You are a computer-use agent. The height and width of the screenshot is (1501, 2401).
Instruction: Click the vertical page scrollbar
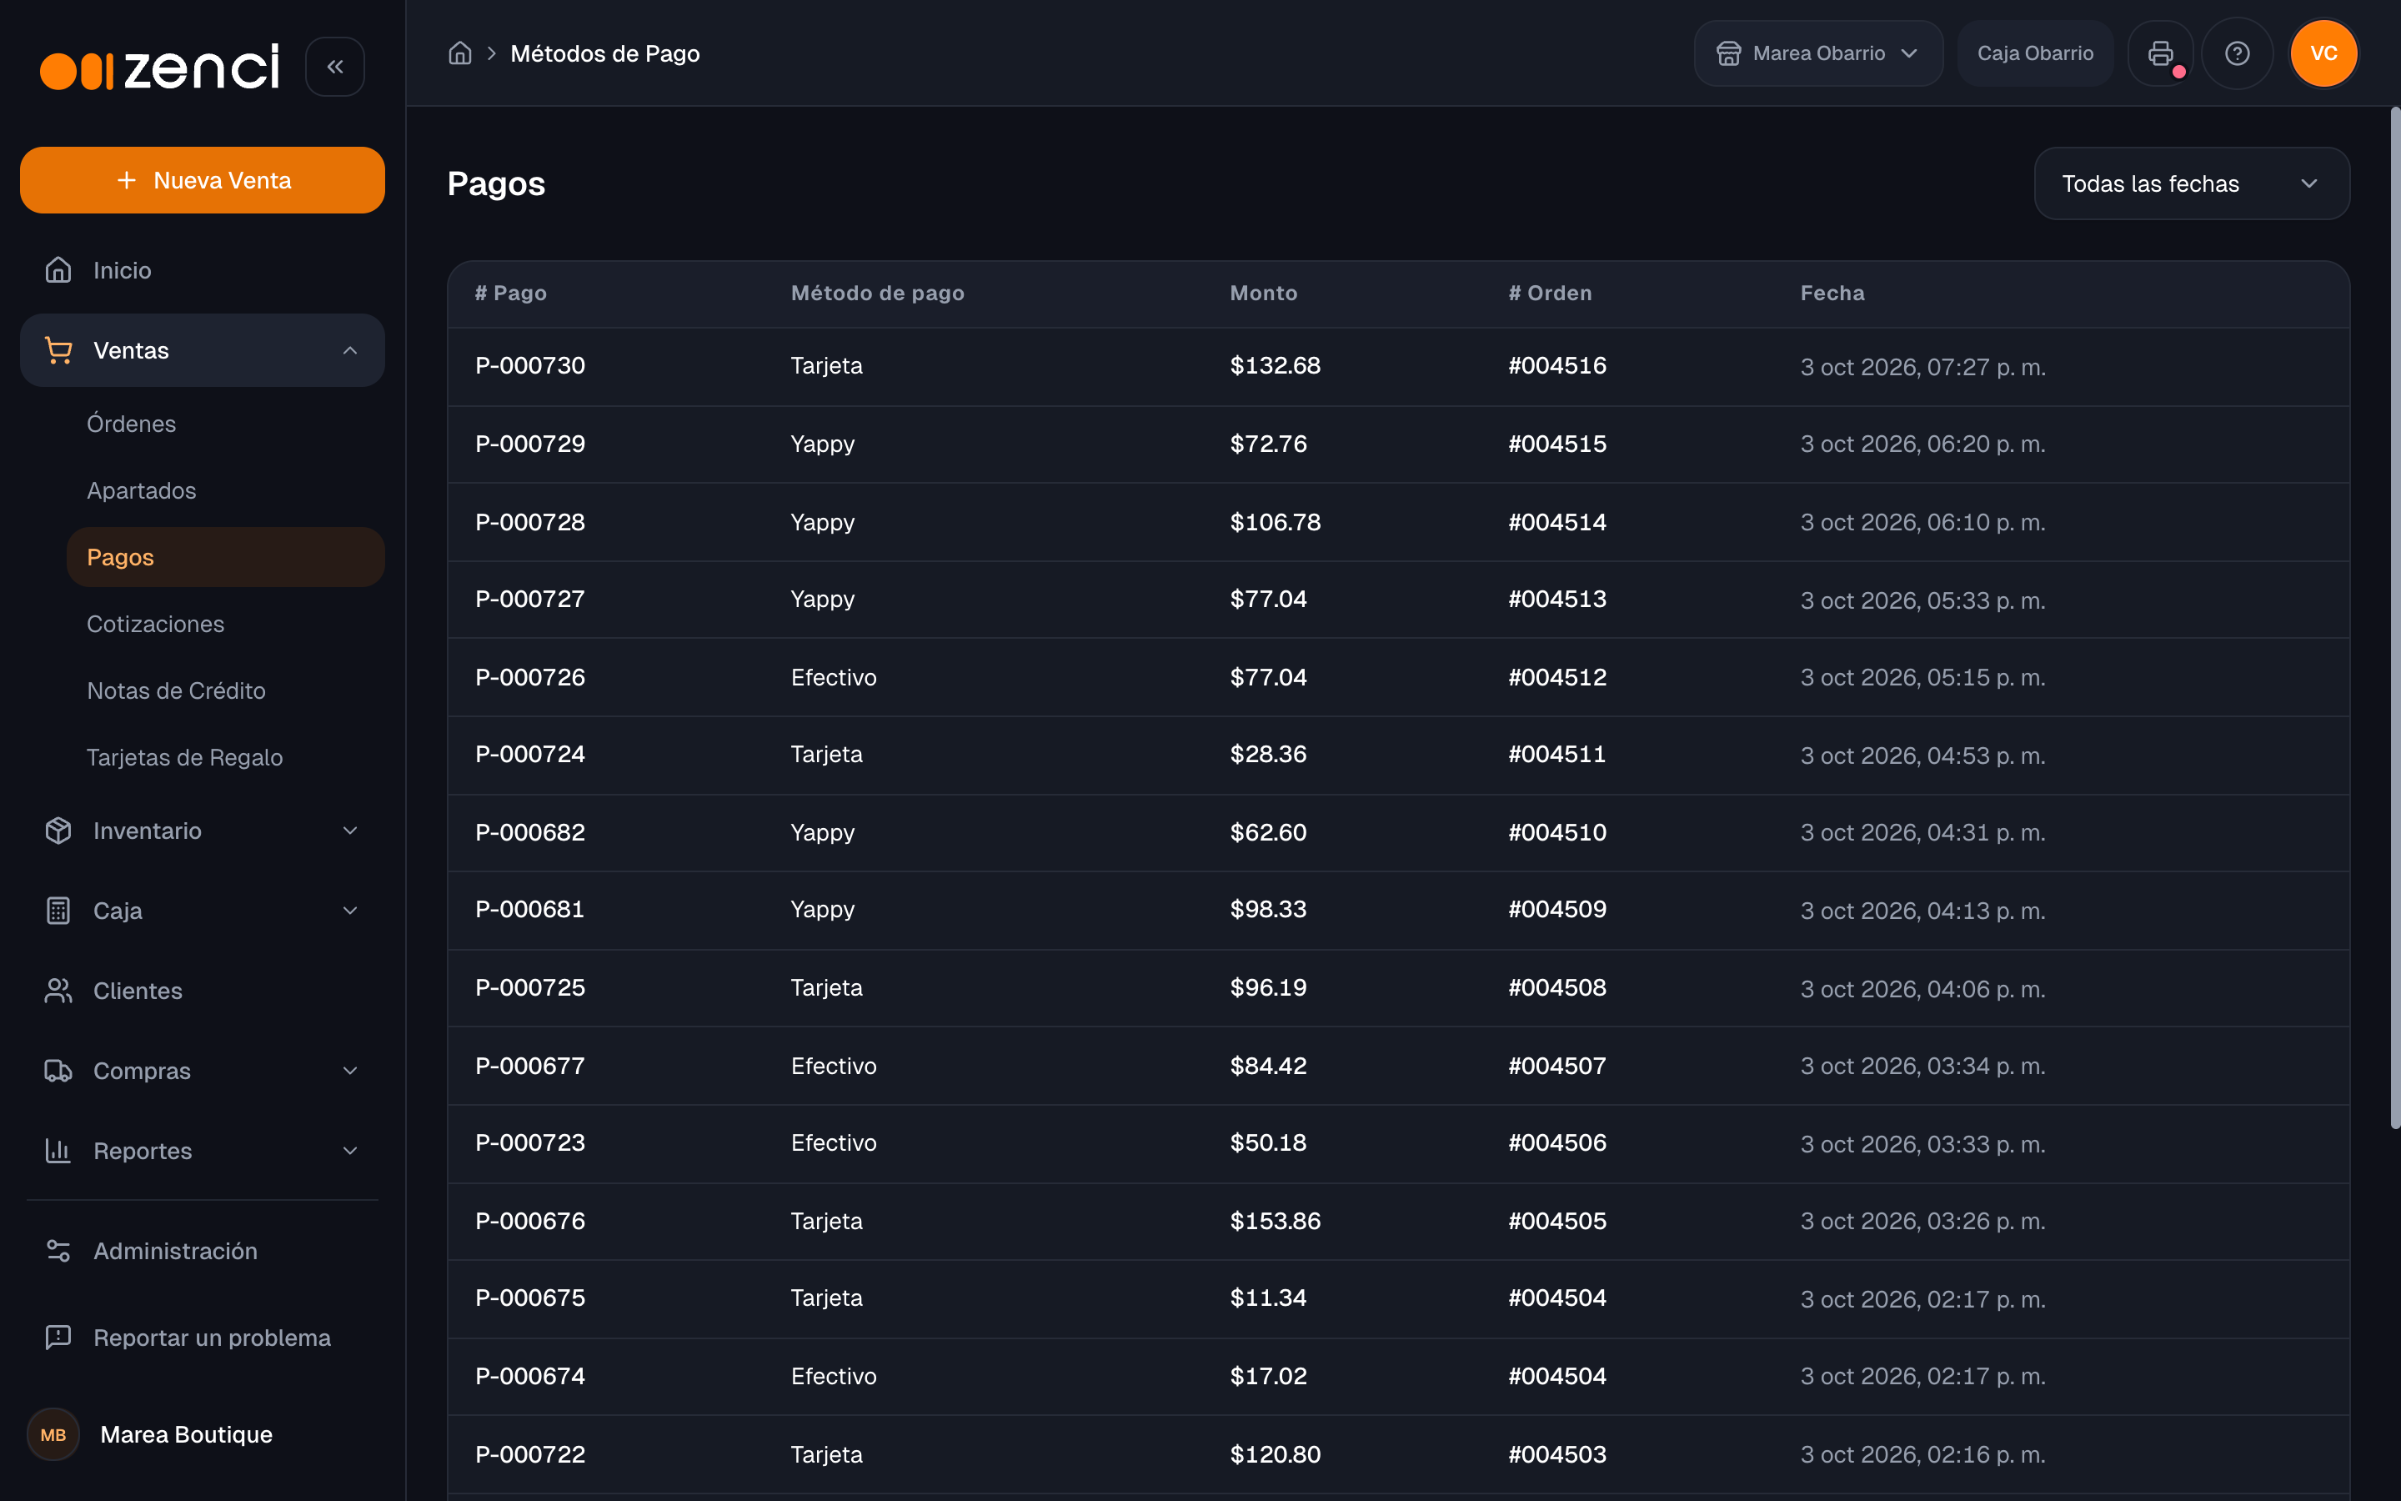(2394, 616)
